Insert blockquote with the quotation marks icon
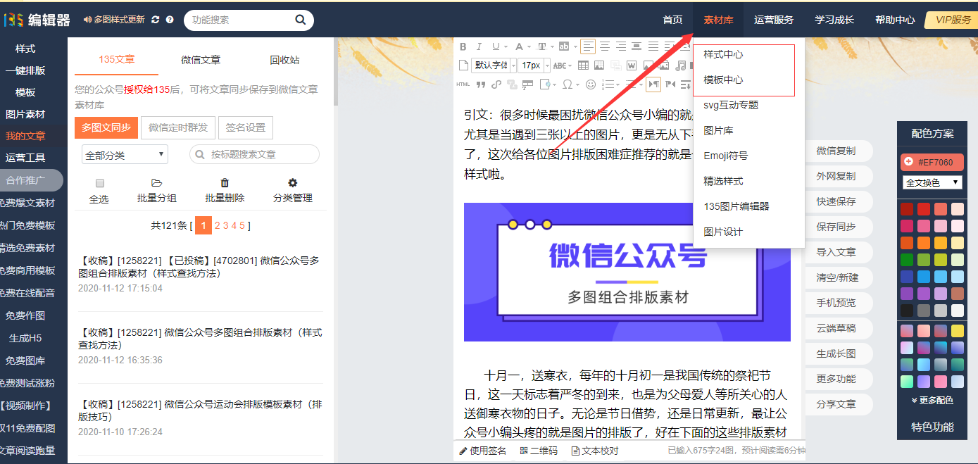 click(x=481, y=84)
